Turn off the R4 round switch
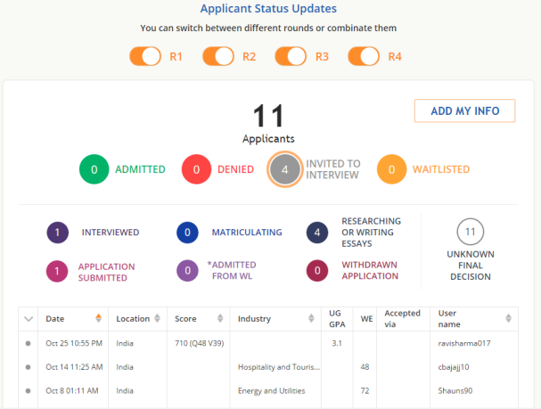The image size is (541, 409). [x=364, y=57]
